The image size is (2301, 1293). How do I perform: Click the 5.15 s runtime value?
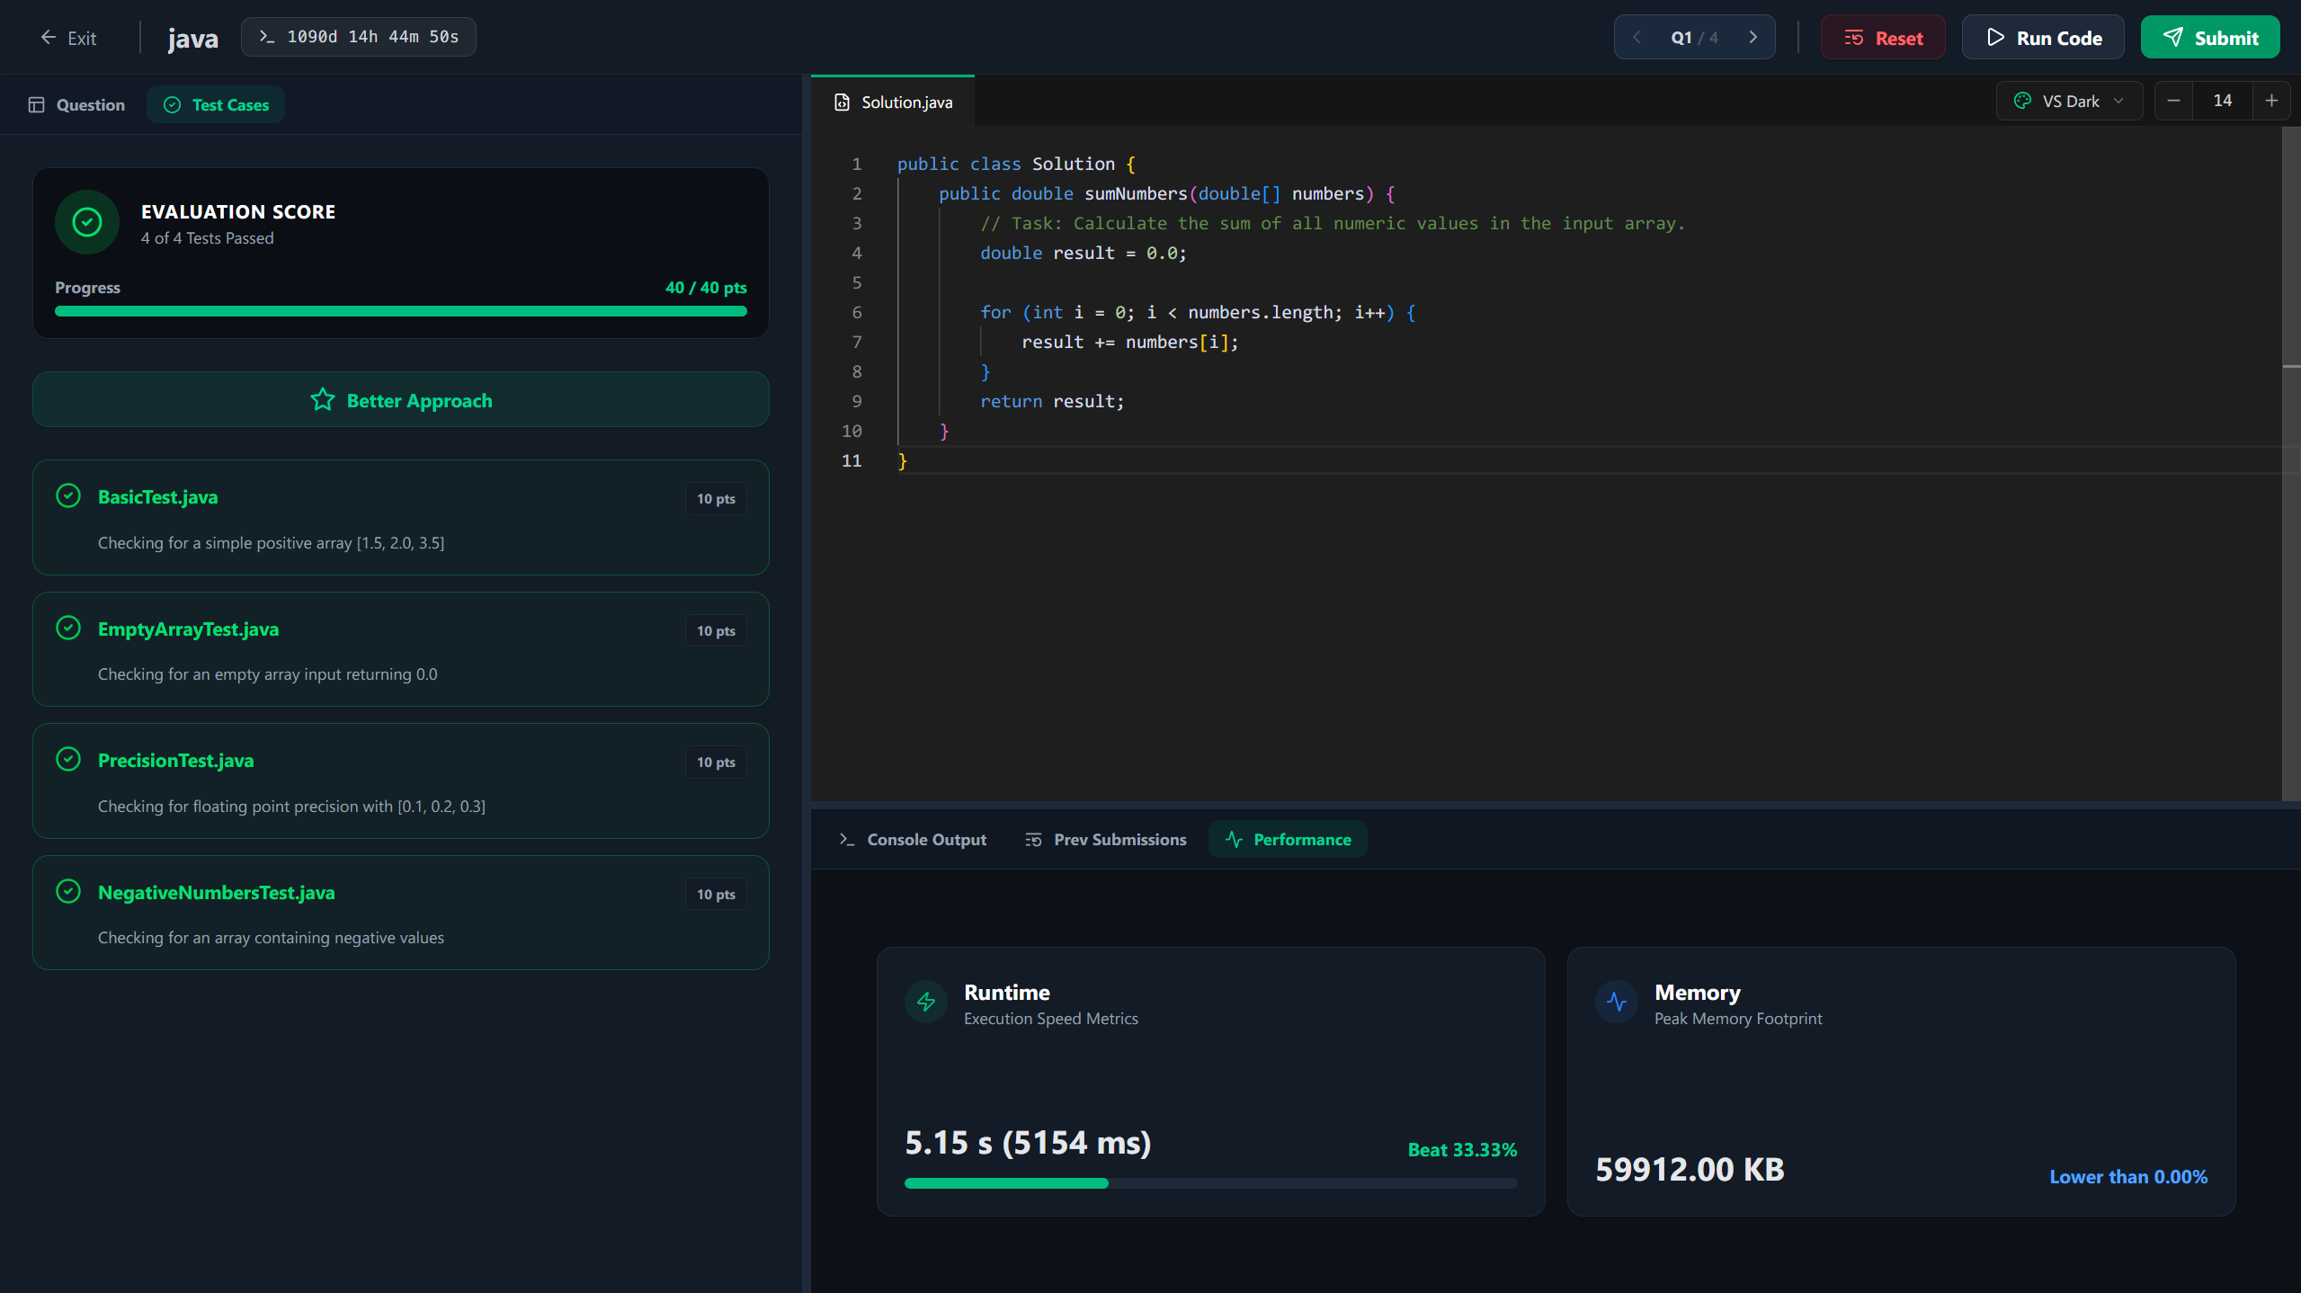(1028, 1143)
